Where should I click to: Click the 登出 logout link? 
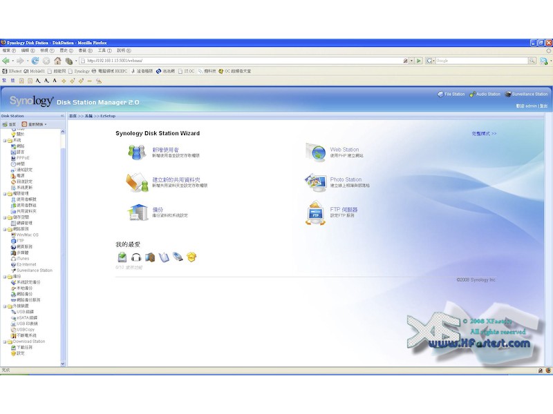click(543, 106)
